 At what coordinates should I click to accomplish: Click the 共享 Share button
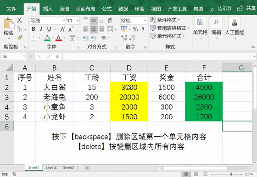pos(246,8)
